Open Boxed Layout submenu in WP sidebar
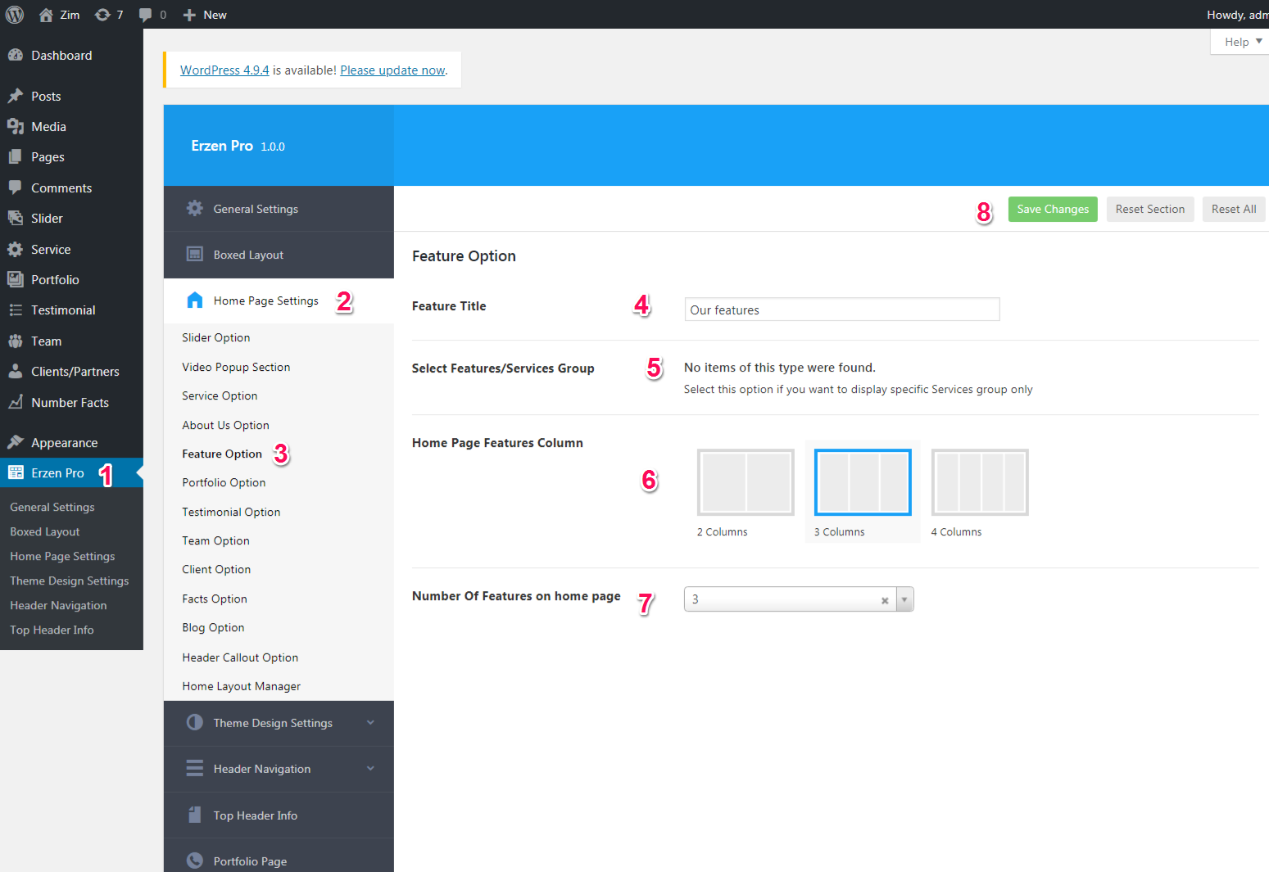 click(x=45, y=531)
